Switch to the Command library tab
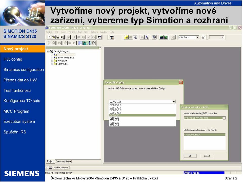243x182 pixels. [63, 162]
